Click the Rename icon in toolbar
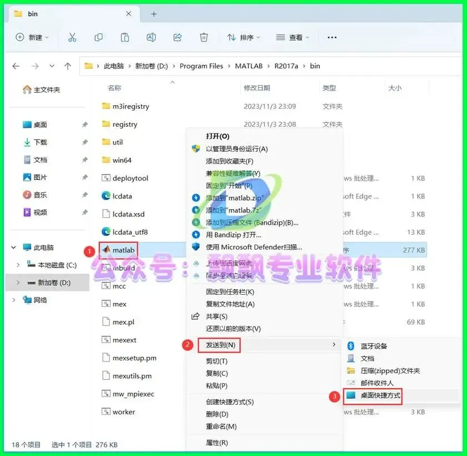 (x=151, y=37)
